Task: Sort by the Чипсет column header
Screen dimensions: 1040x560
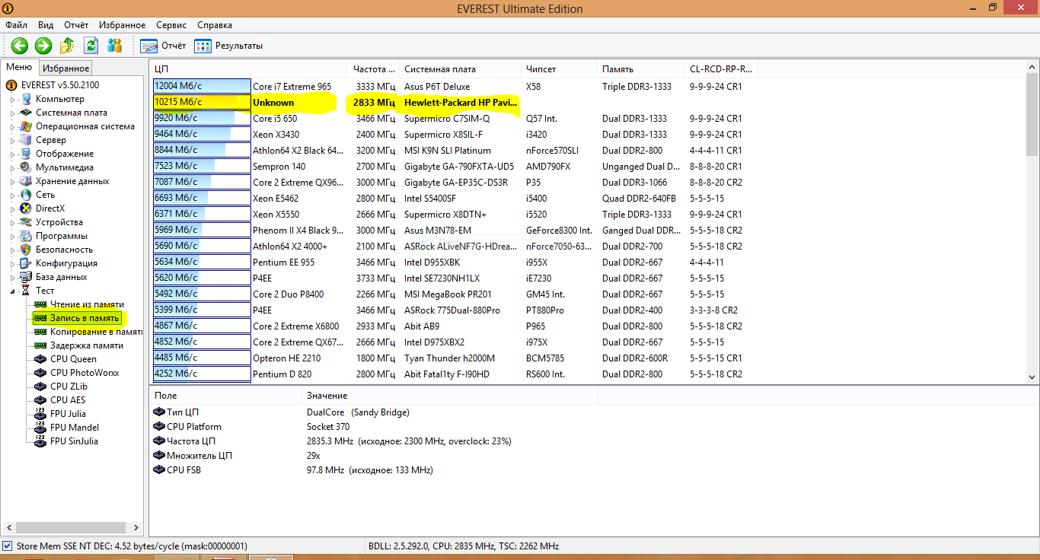Action: point(560,69)
